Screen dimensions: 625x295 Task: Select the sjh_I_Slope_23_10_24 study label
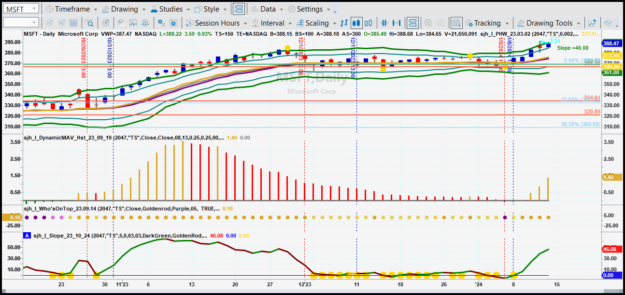pos(119,235)
